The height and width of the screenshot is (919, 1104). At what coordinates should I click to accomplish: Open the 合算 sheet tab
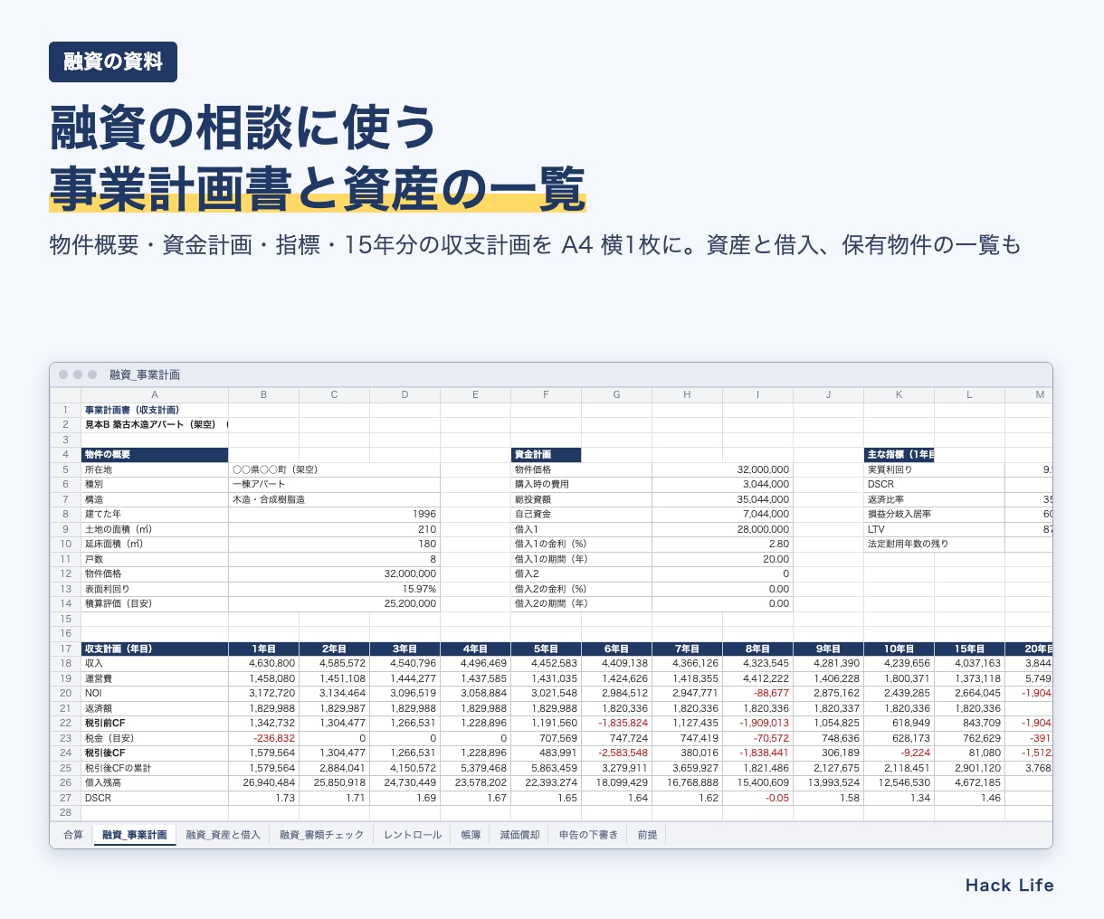[x=72, y=835]
